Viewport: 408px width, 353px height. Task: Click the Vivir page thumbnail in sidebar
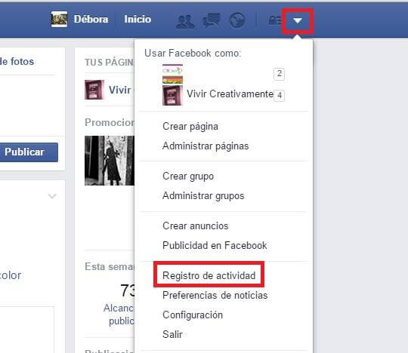pos(94,90)
